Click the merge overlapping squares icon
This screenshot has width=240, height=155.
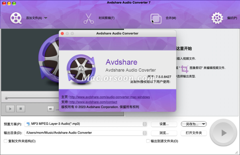pyautogui.click(x=156, y=19)
